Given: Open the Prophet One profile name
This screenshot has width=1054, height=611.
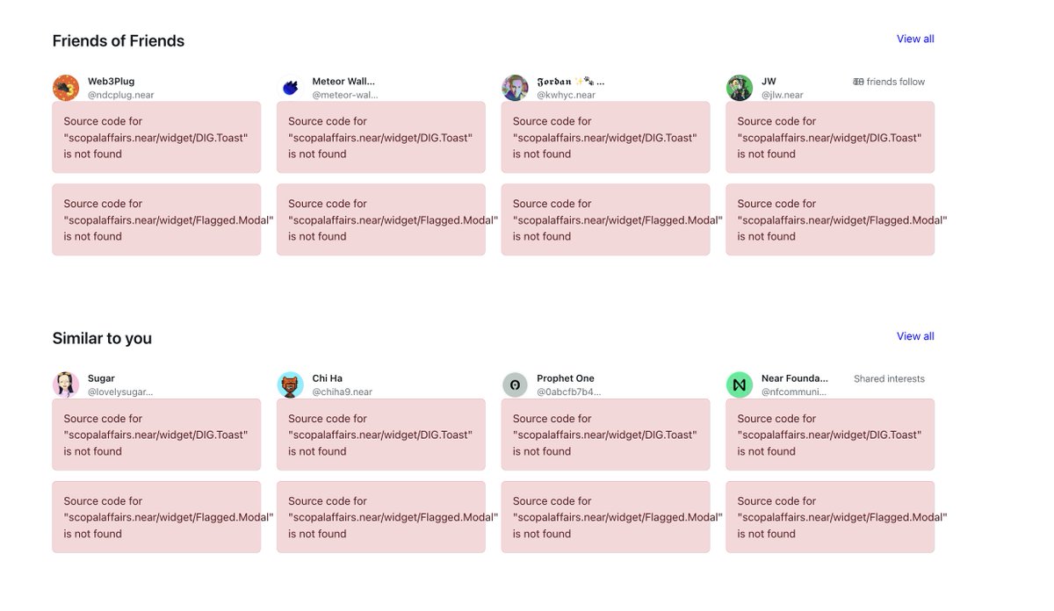Looking at the screenshot, I should (566, 378).
